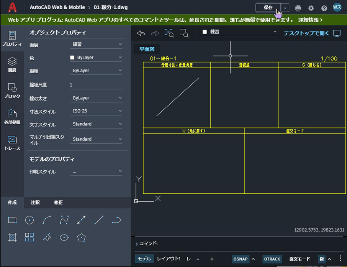Toggle OTRACK in the status bar
The width and height of the screenshot is (347, 267).
(x=272, y=259)
